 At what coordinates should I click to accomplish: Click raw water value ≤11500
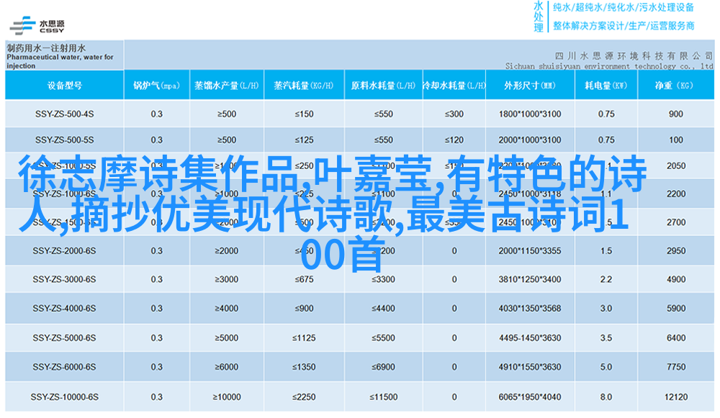(x=384, y=397)
